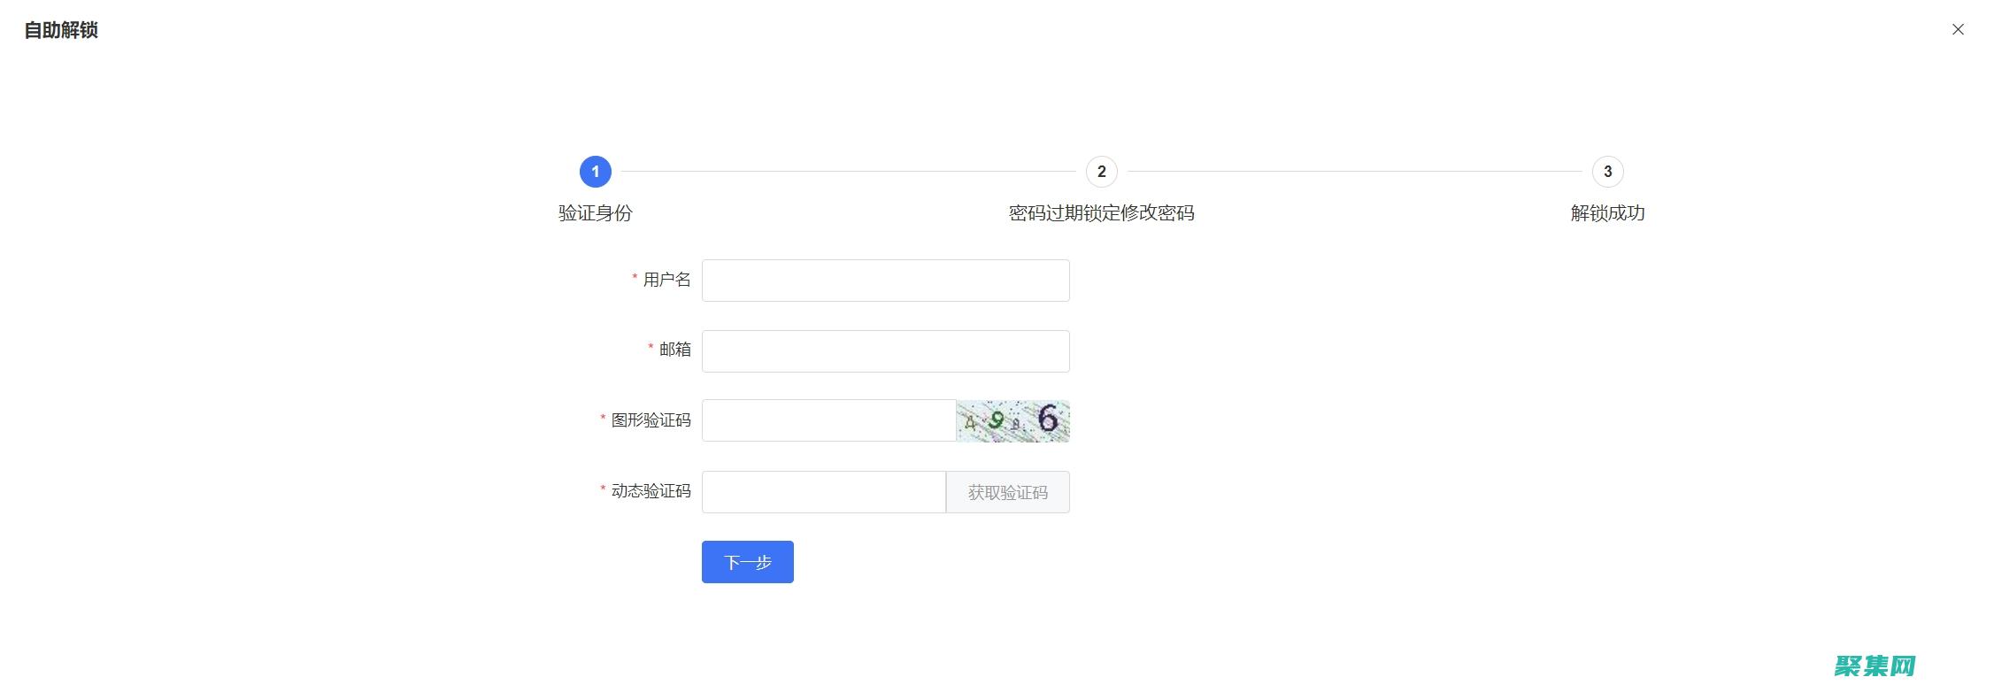
Task: Refresh the graphic captcha image
Action: point(1012,420)
